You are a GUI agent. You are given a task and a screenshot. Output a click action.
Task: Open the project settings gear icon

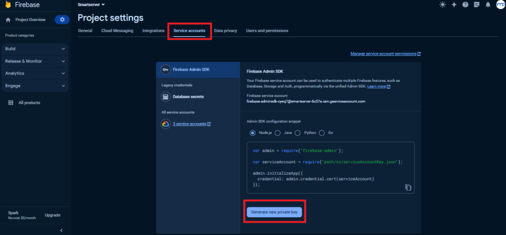(62, 20)
